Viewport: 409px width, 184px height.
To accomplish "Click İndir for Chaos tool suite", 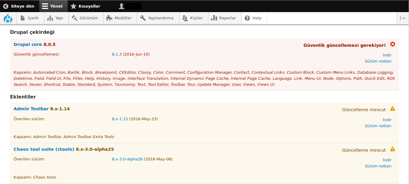I will click(x=387, y=160).
